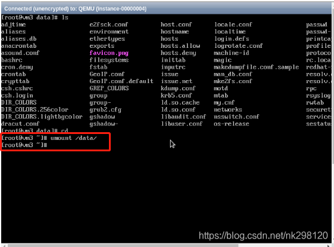Image resolution: width=334 pixels, height=247 pixels.
Task: Select ld.so.cache entry
Action: click(180, 102)
